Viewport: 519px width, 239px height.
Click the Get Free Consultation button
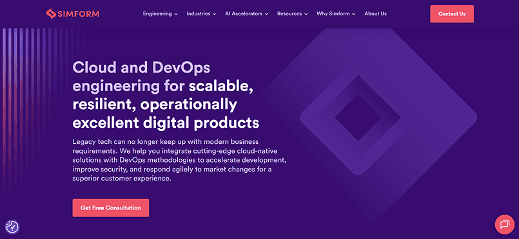pos(110,208)
